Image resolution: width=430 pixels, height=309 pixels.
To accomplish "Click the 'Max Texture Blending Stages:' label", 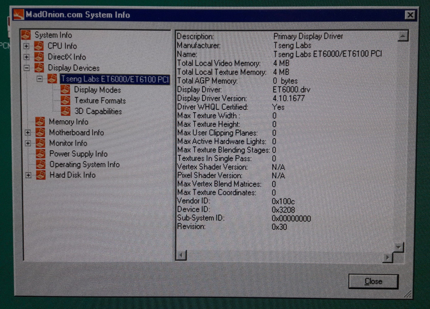I will click(x=224, y=150).
